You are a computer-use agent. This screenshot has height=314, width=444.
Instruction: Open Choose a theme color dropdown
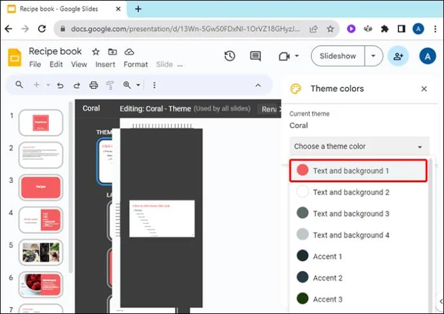click(x=359, y=146)
